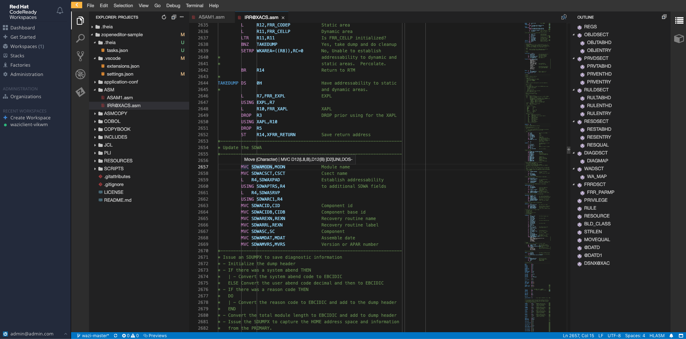This screenshot has height=339, width=686.
Task: Open Explorer more actions menu
Action: point(182,17)
